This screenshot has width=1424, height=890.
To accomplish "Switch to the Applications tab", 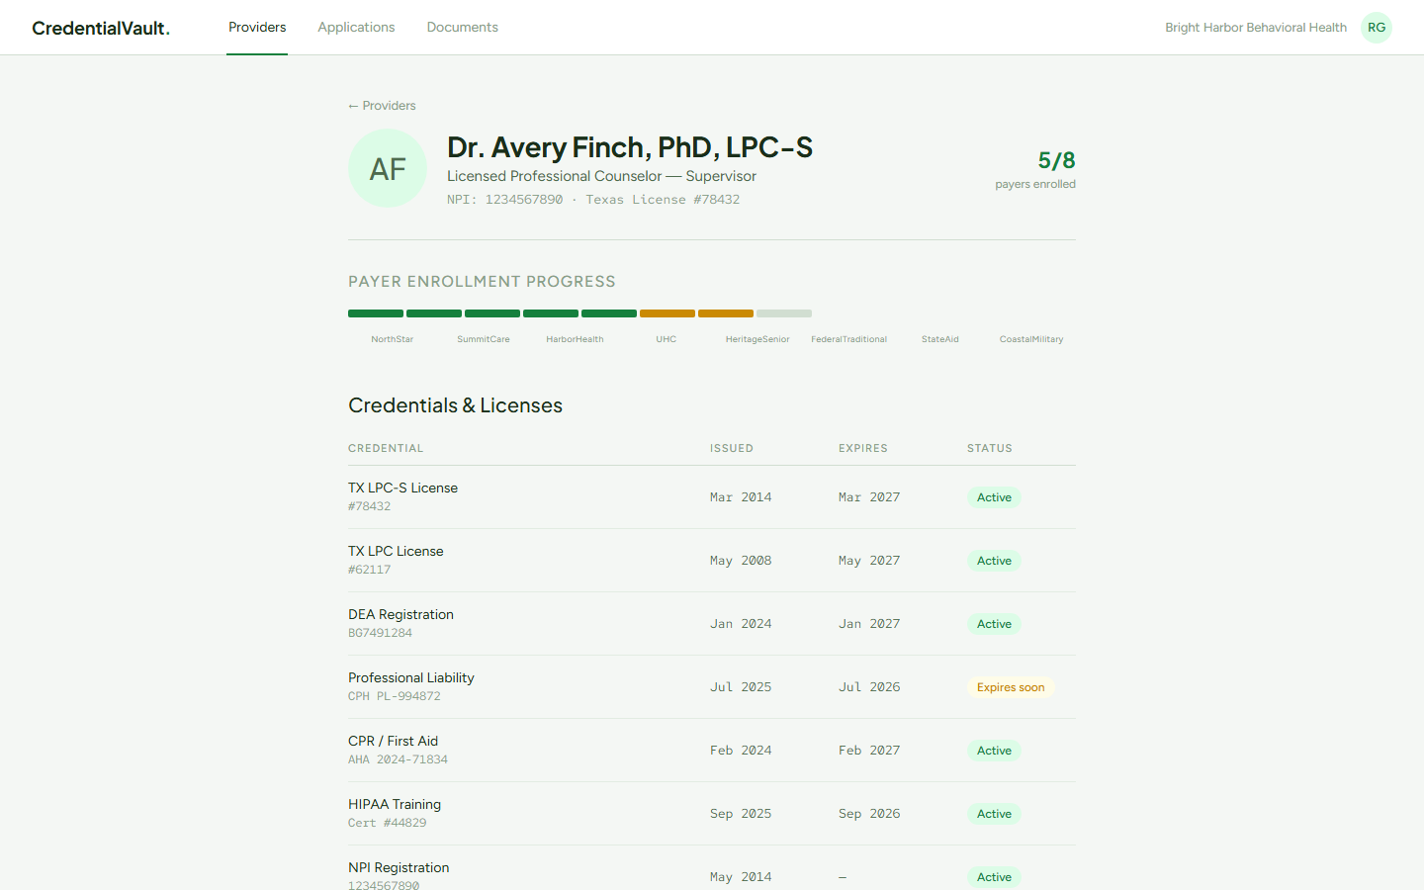I will tap(356, 28).
